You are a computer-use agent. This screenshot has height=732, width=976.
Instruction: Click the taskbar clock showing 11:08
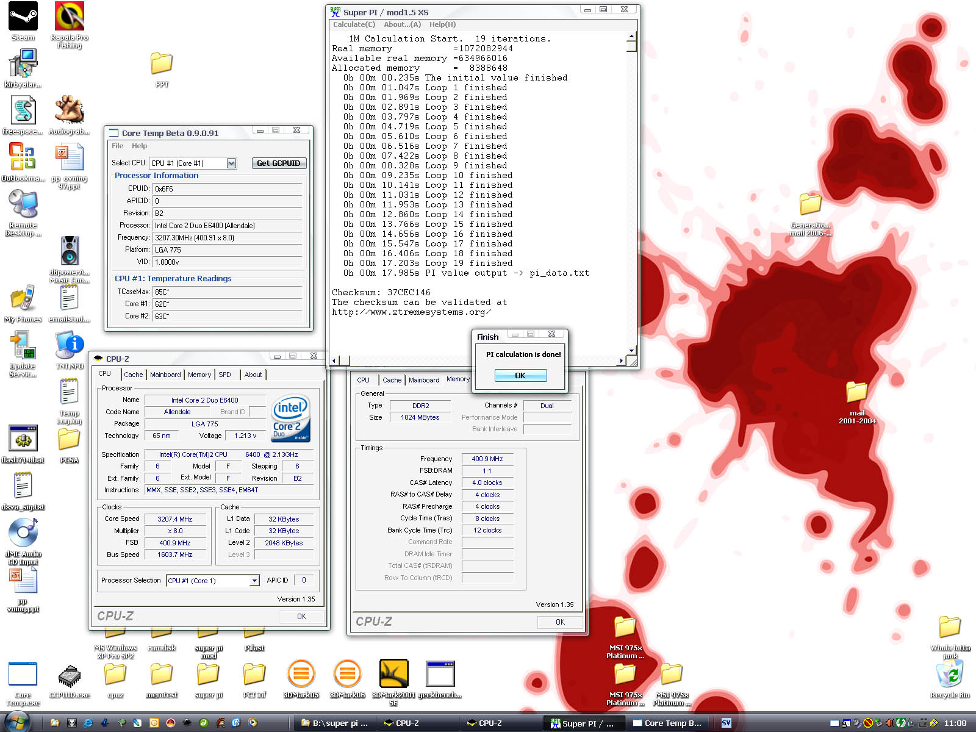955,723
